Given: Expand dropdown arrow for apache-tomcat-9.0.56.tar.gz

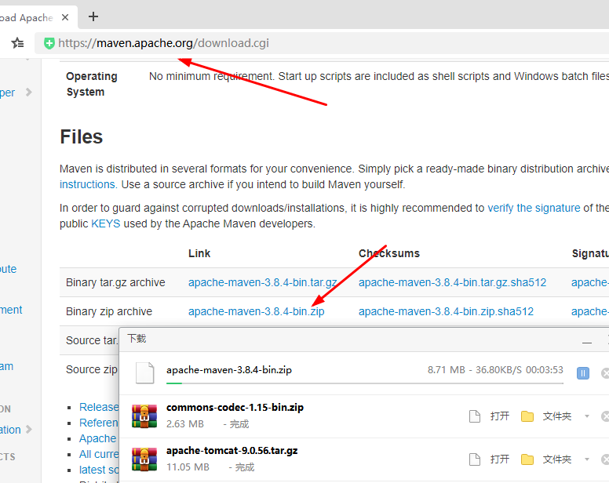Looking at the screenshot, I should (587, 459).
